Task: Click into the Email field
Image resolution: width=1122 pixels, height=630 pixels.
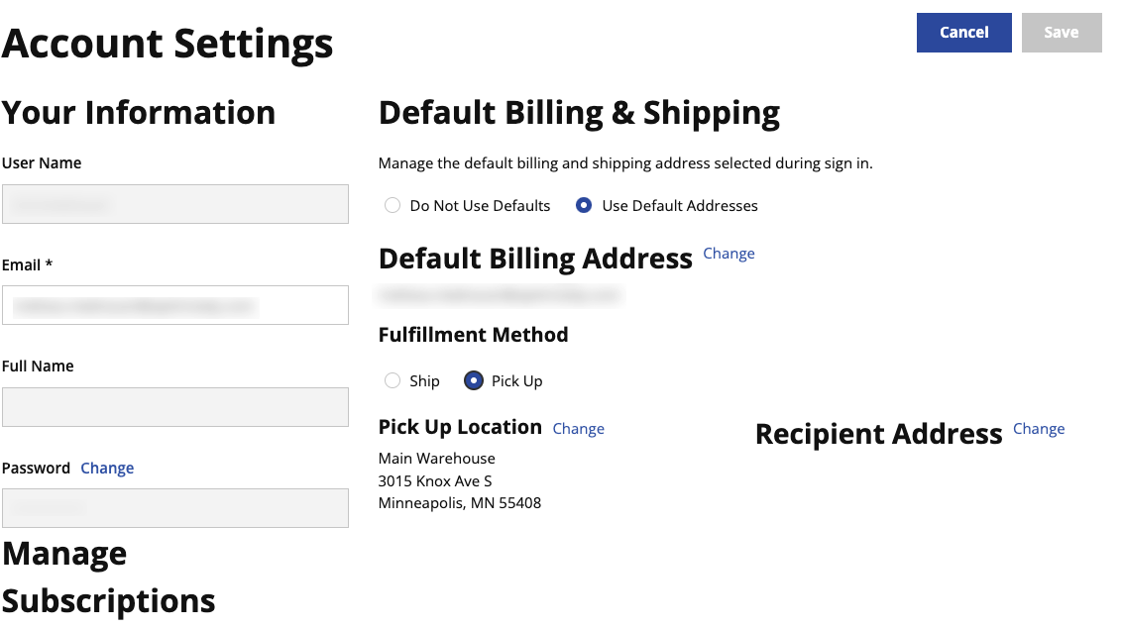Action: (x=174, y=305)
